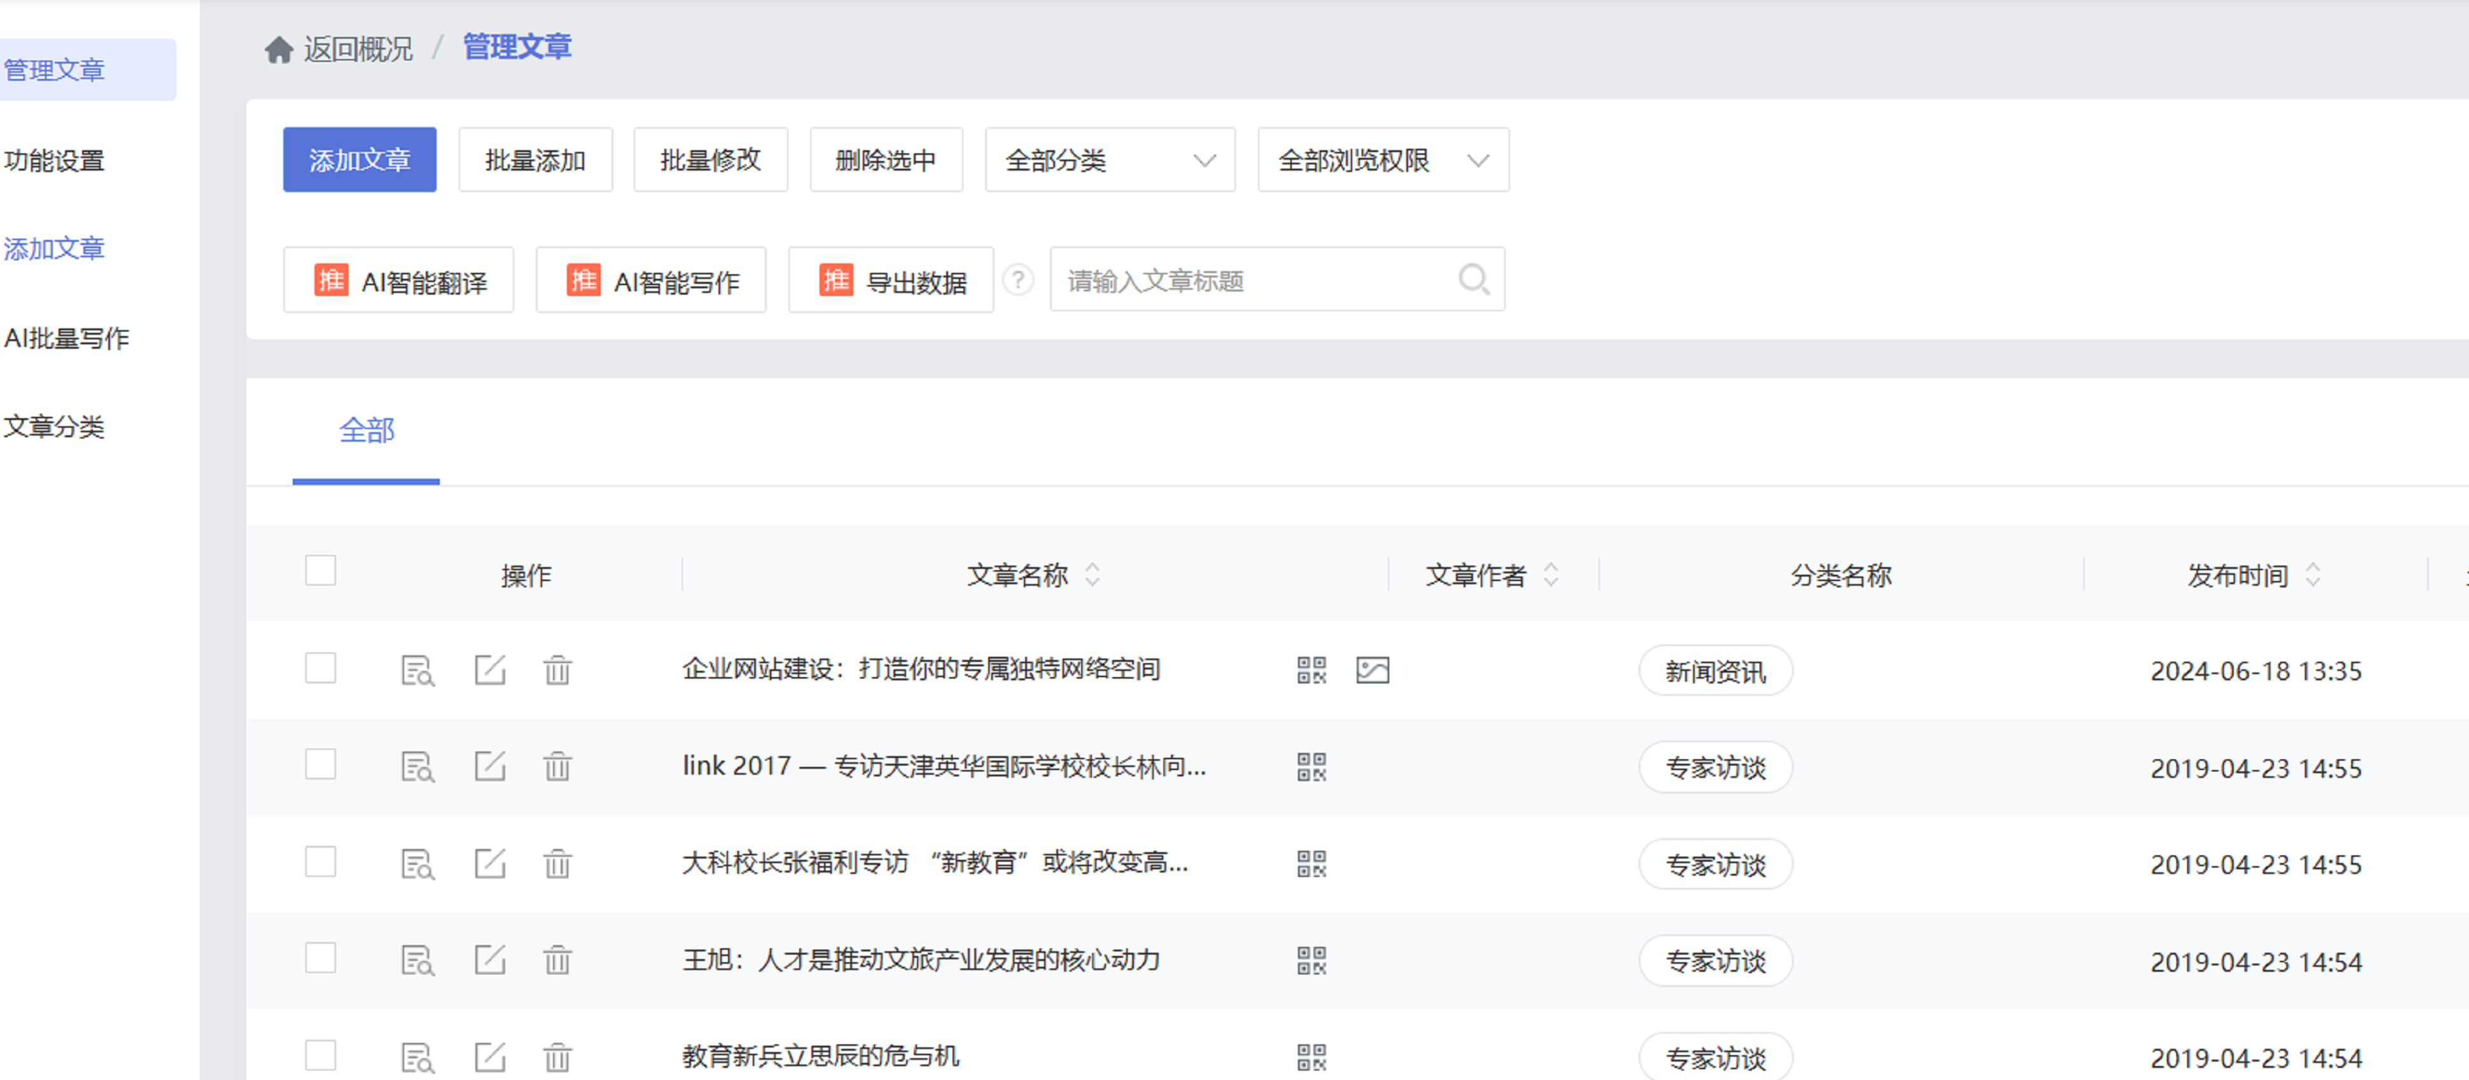Click the blue 添加文章 button
This screenshot has height=1080, width=2469.
click(360, 160)
